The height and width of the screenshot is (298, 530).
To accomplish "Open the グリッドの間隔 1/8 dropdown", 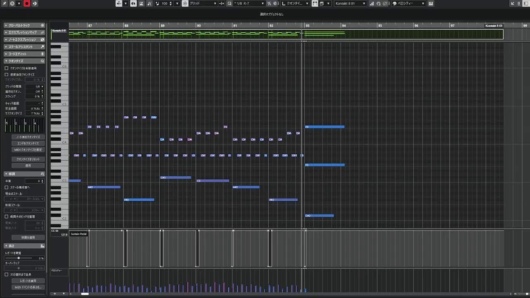I will tap(35, 87).
